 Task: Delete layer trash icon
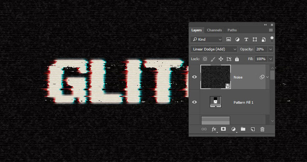tap(262, 129)
